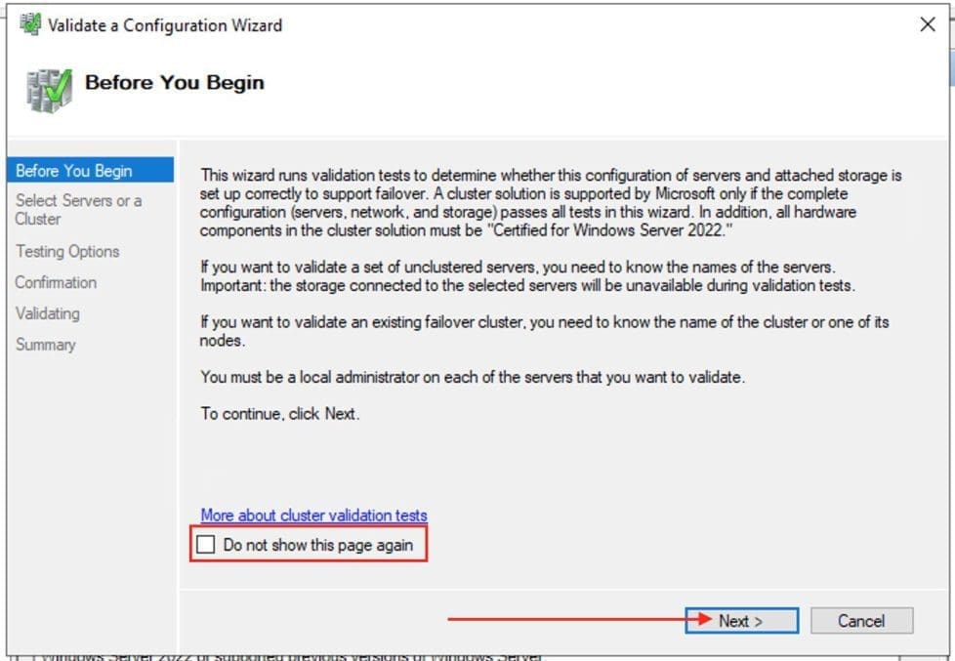Tick the 'Do not show this page again' checkbox
Image resolution: width=955 pixels, height=661 pixels.
coord(205,545)
